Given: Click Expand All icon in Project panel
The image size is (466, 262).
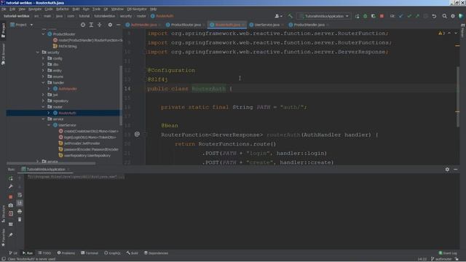Looking at the screenshot, I should pos(91,25).
